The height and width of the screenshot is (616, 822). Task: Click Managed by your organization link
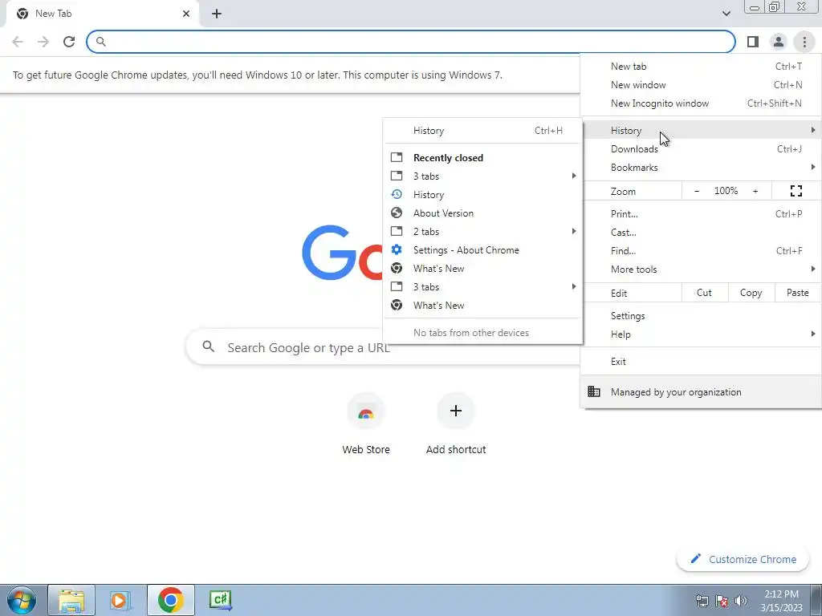tap(701, 391)
